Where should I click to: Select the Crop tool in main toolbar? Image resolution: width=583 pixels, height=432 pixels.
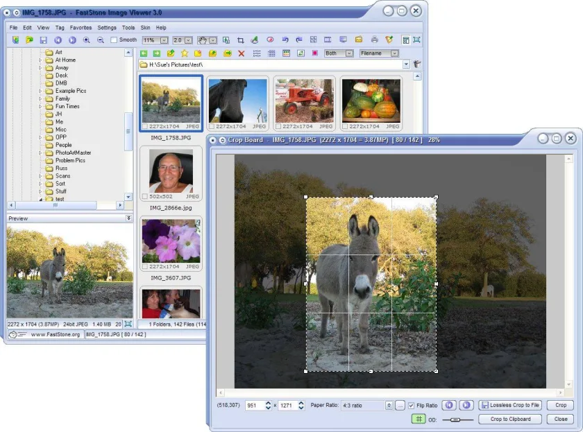pos(241,40)
